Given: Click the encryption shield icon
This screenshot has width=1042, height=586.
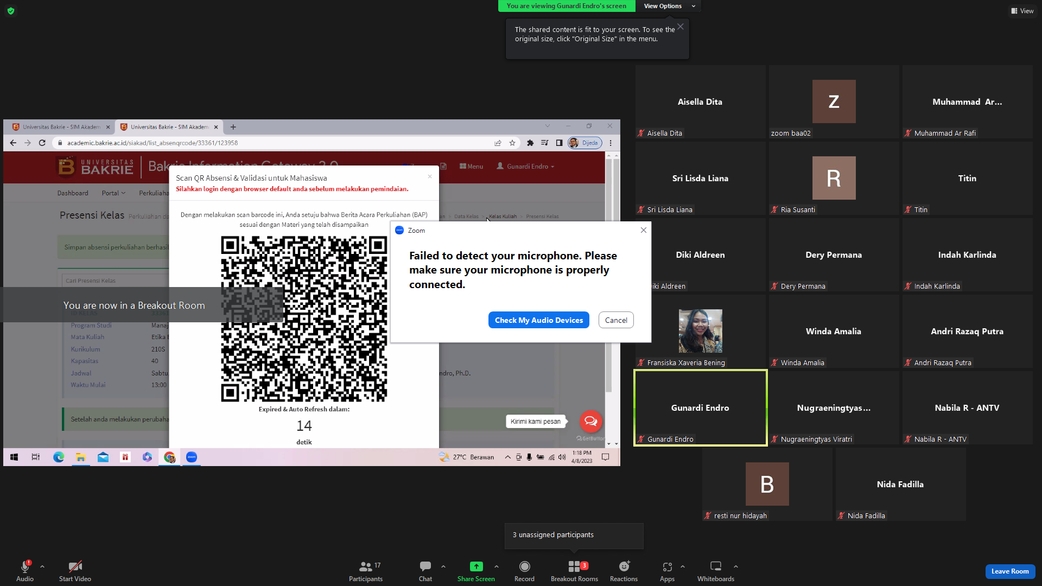Looking at the screenshot, I should pos(11,11).
